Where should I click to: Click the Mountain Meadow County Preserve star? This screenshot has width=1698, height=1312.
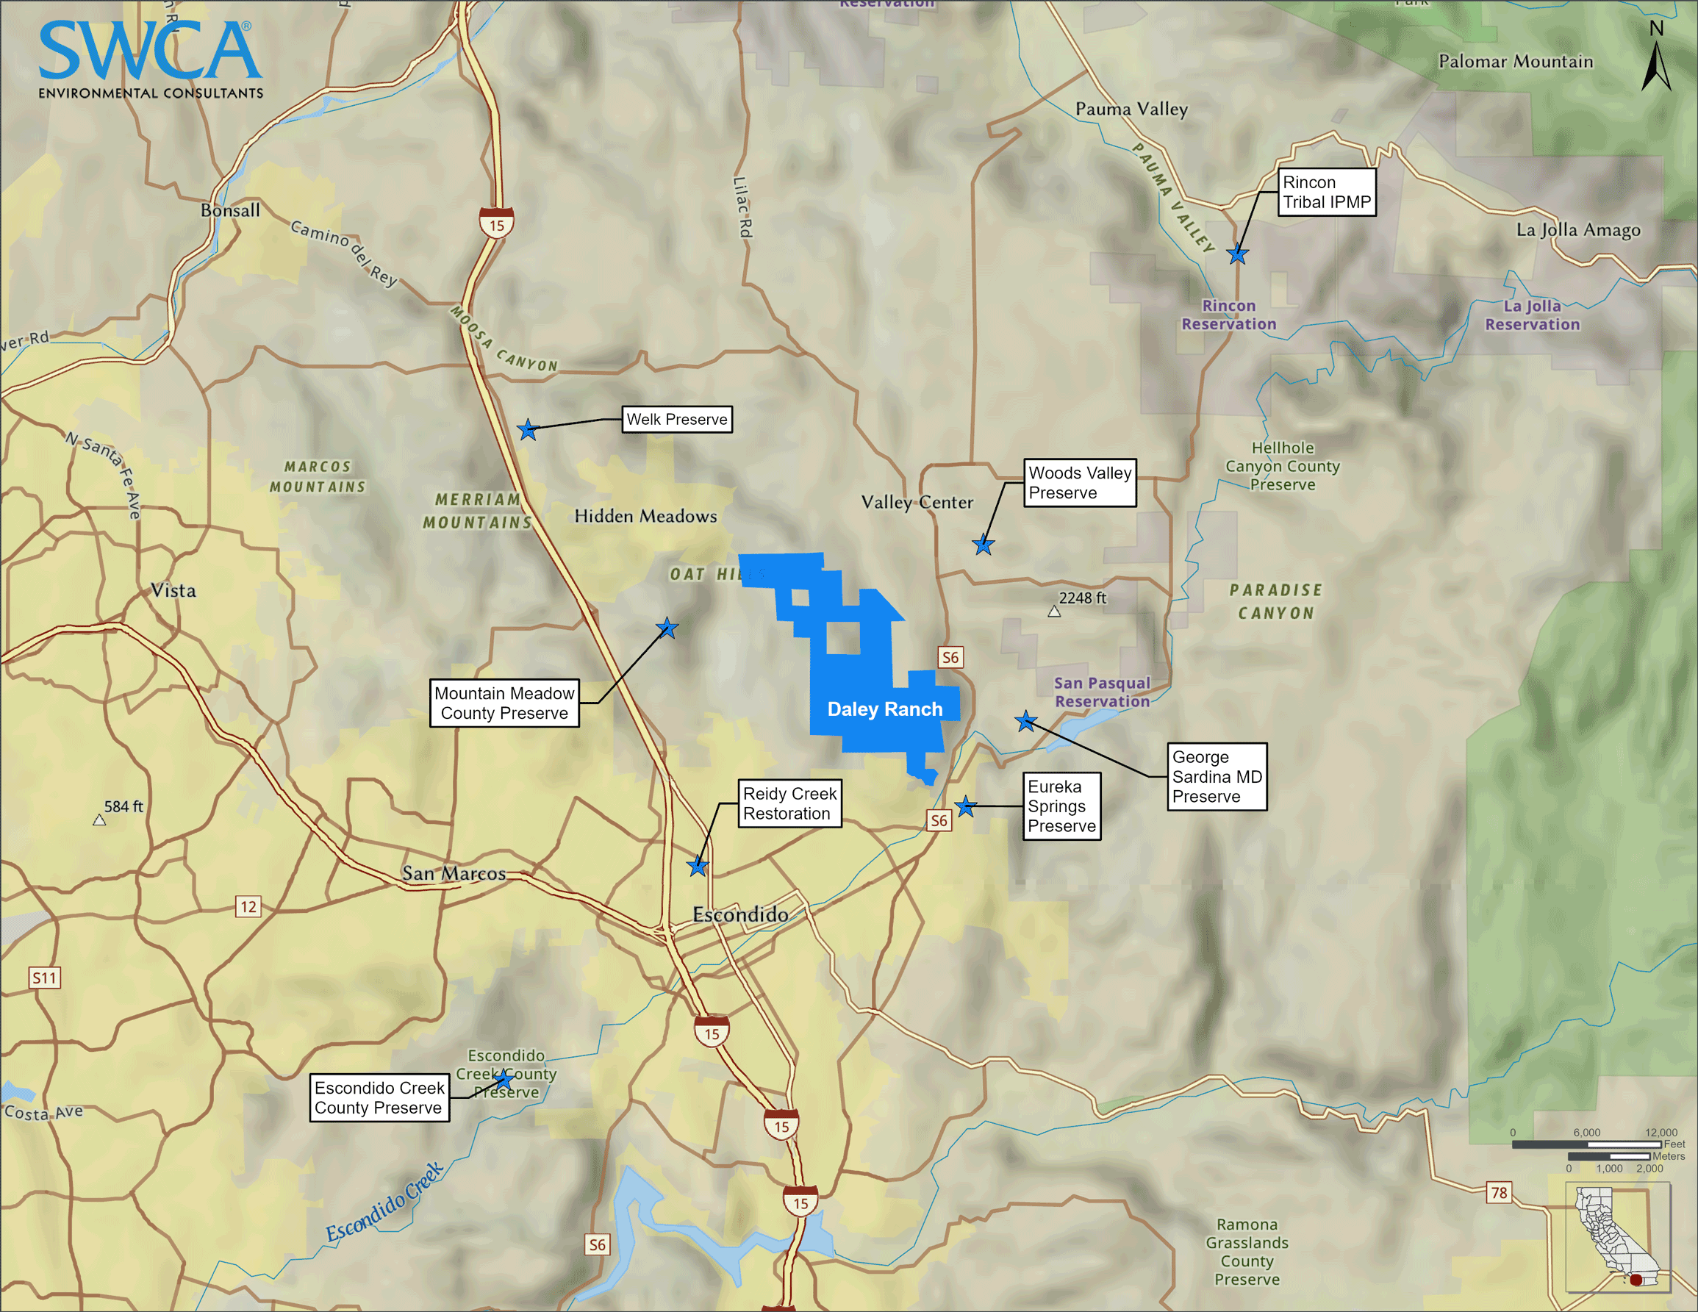[667, 628]
